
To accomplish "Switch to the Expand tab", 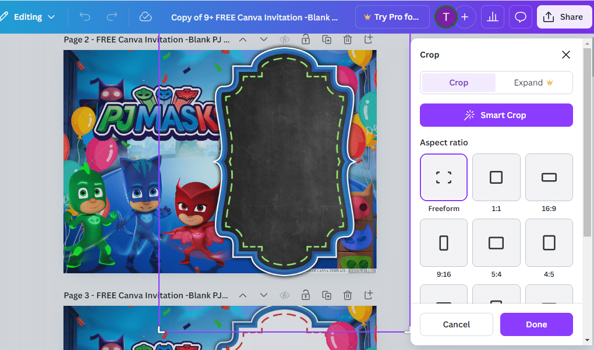I will (x=533, y=83).
